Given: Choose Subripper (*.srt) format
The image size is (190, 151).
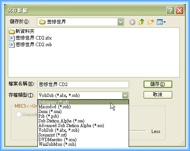Looking at the screenshot, I should click(x=83, y=102).
